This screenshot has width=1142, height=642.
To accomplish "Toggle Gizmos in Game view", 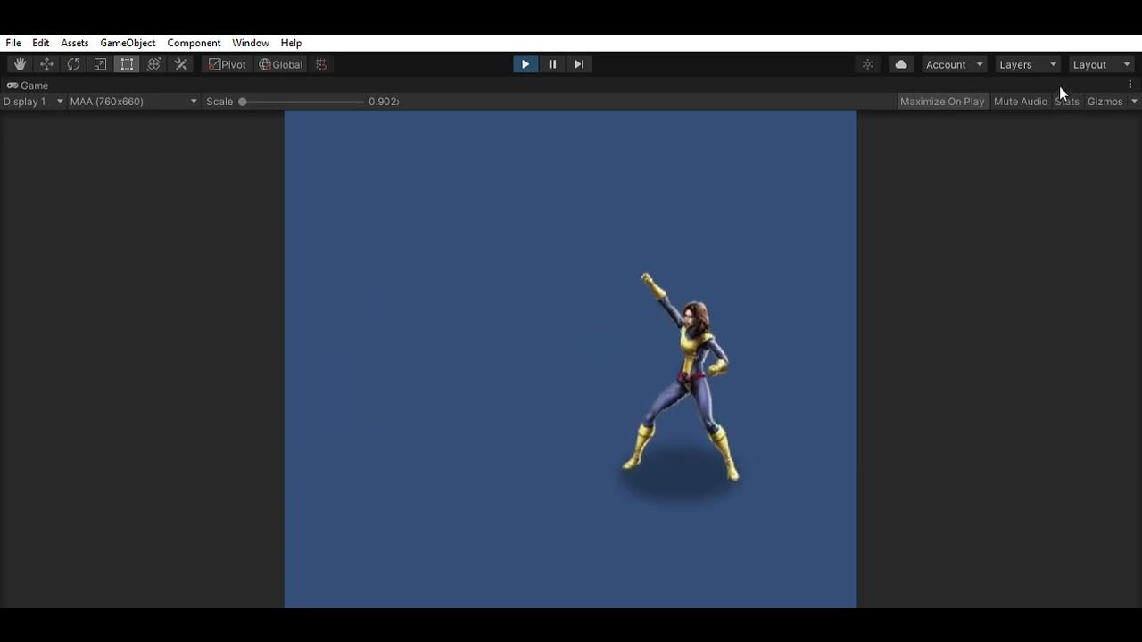I will (x=1105, y=102).
